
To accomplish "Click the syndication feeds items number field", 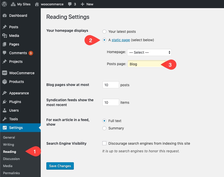I will pyautogui.click(x=111, y=102).
